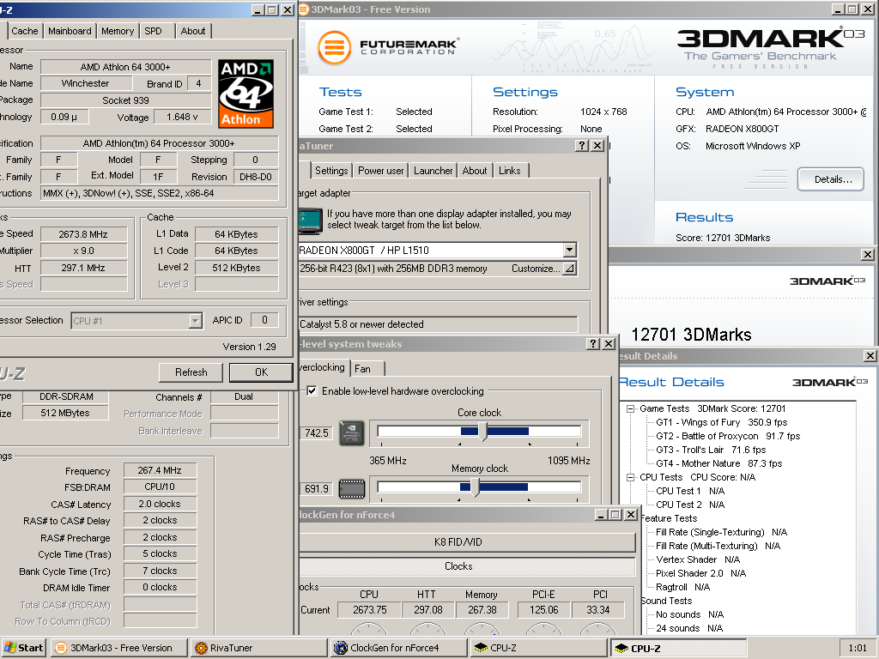
Task: Click the 3DMARK03 logo in the header banner
Action: (771, 38)
